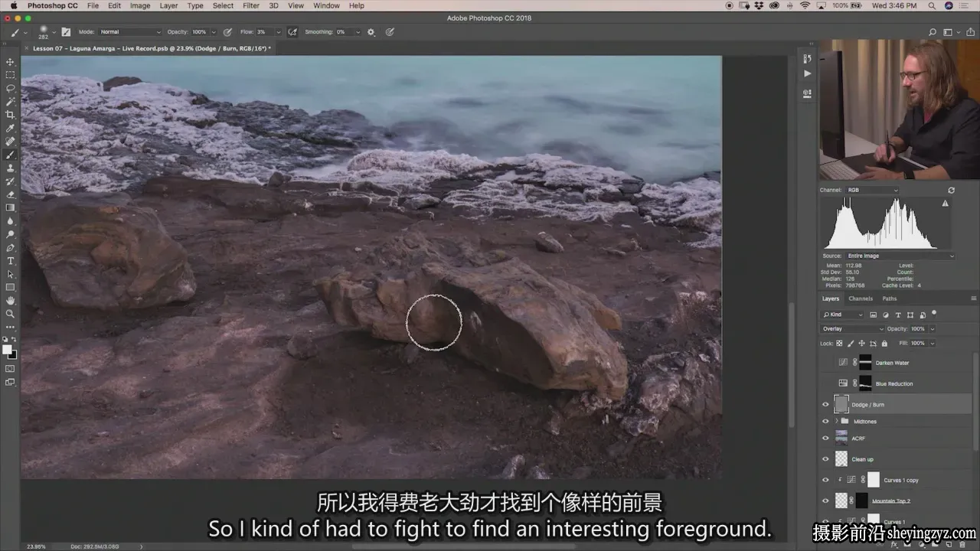Open brush smoothing options gear
Viewport: 980px width, 551px height.
[x=371, y=32]
